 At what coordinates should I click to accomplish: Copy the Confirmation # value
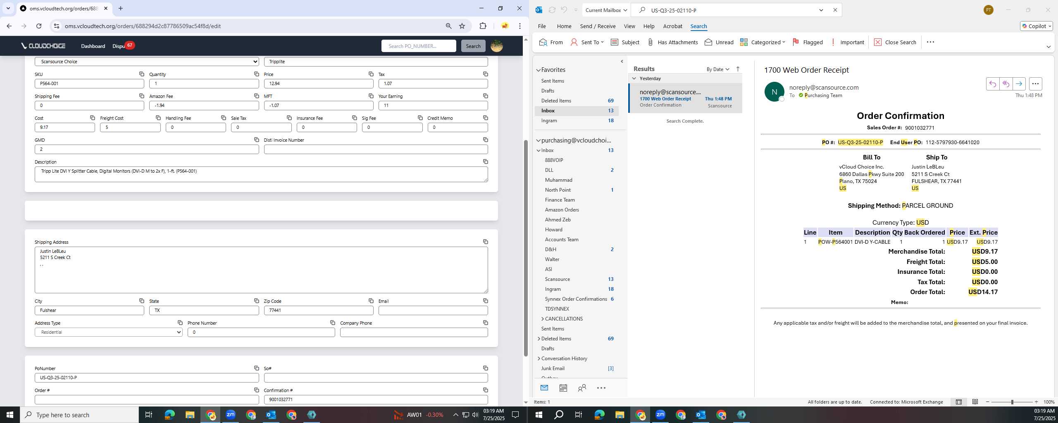click(x=486, y=390)
